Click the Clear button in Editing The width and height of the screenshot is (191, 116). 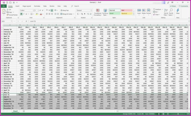[156, 15]
